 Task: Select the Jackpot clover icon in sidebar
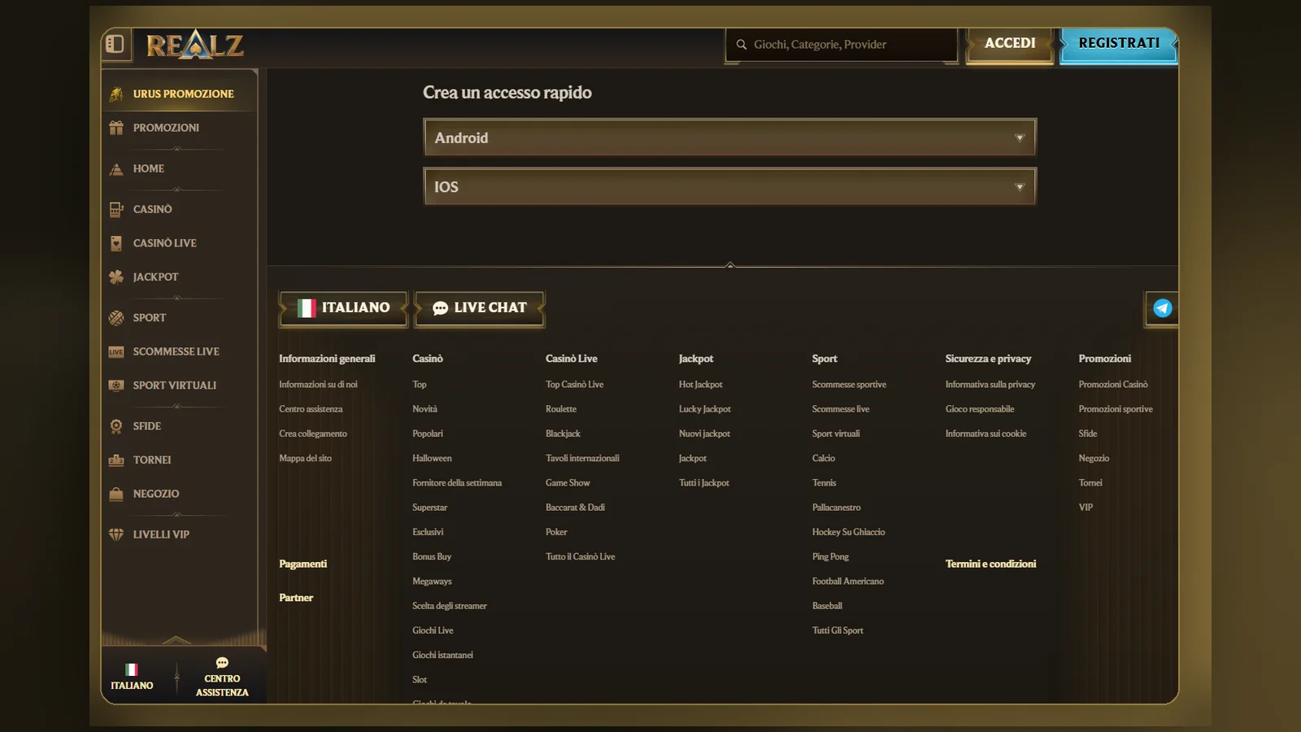coord(116,277)
